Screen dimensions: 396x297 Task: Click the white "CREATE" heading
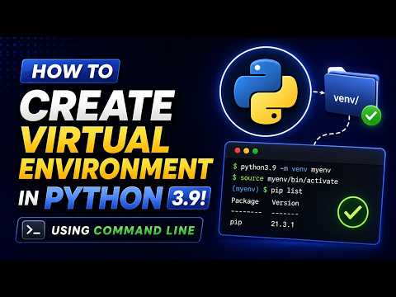click(97, 105)
